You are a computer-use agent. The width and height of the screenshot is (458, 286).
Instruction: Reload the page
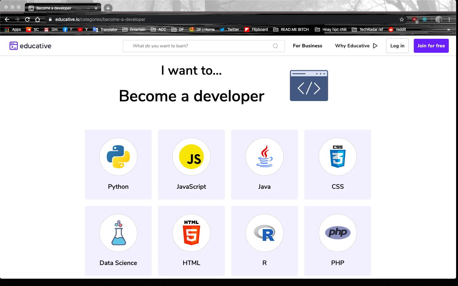click(27, 19)
